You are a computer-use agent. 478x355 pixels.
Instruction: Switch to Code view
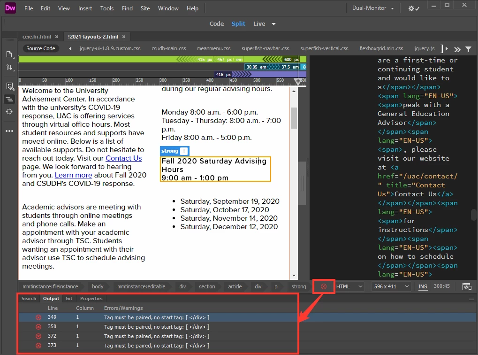[x=217, y=24]
